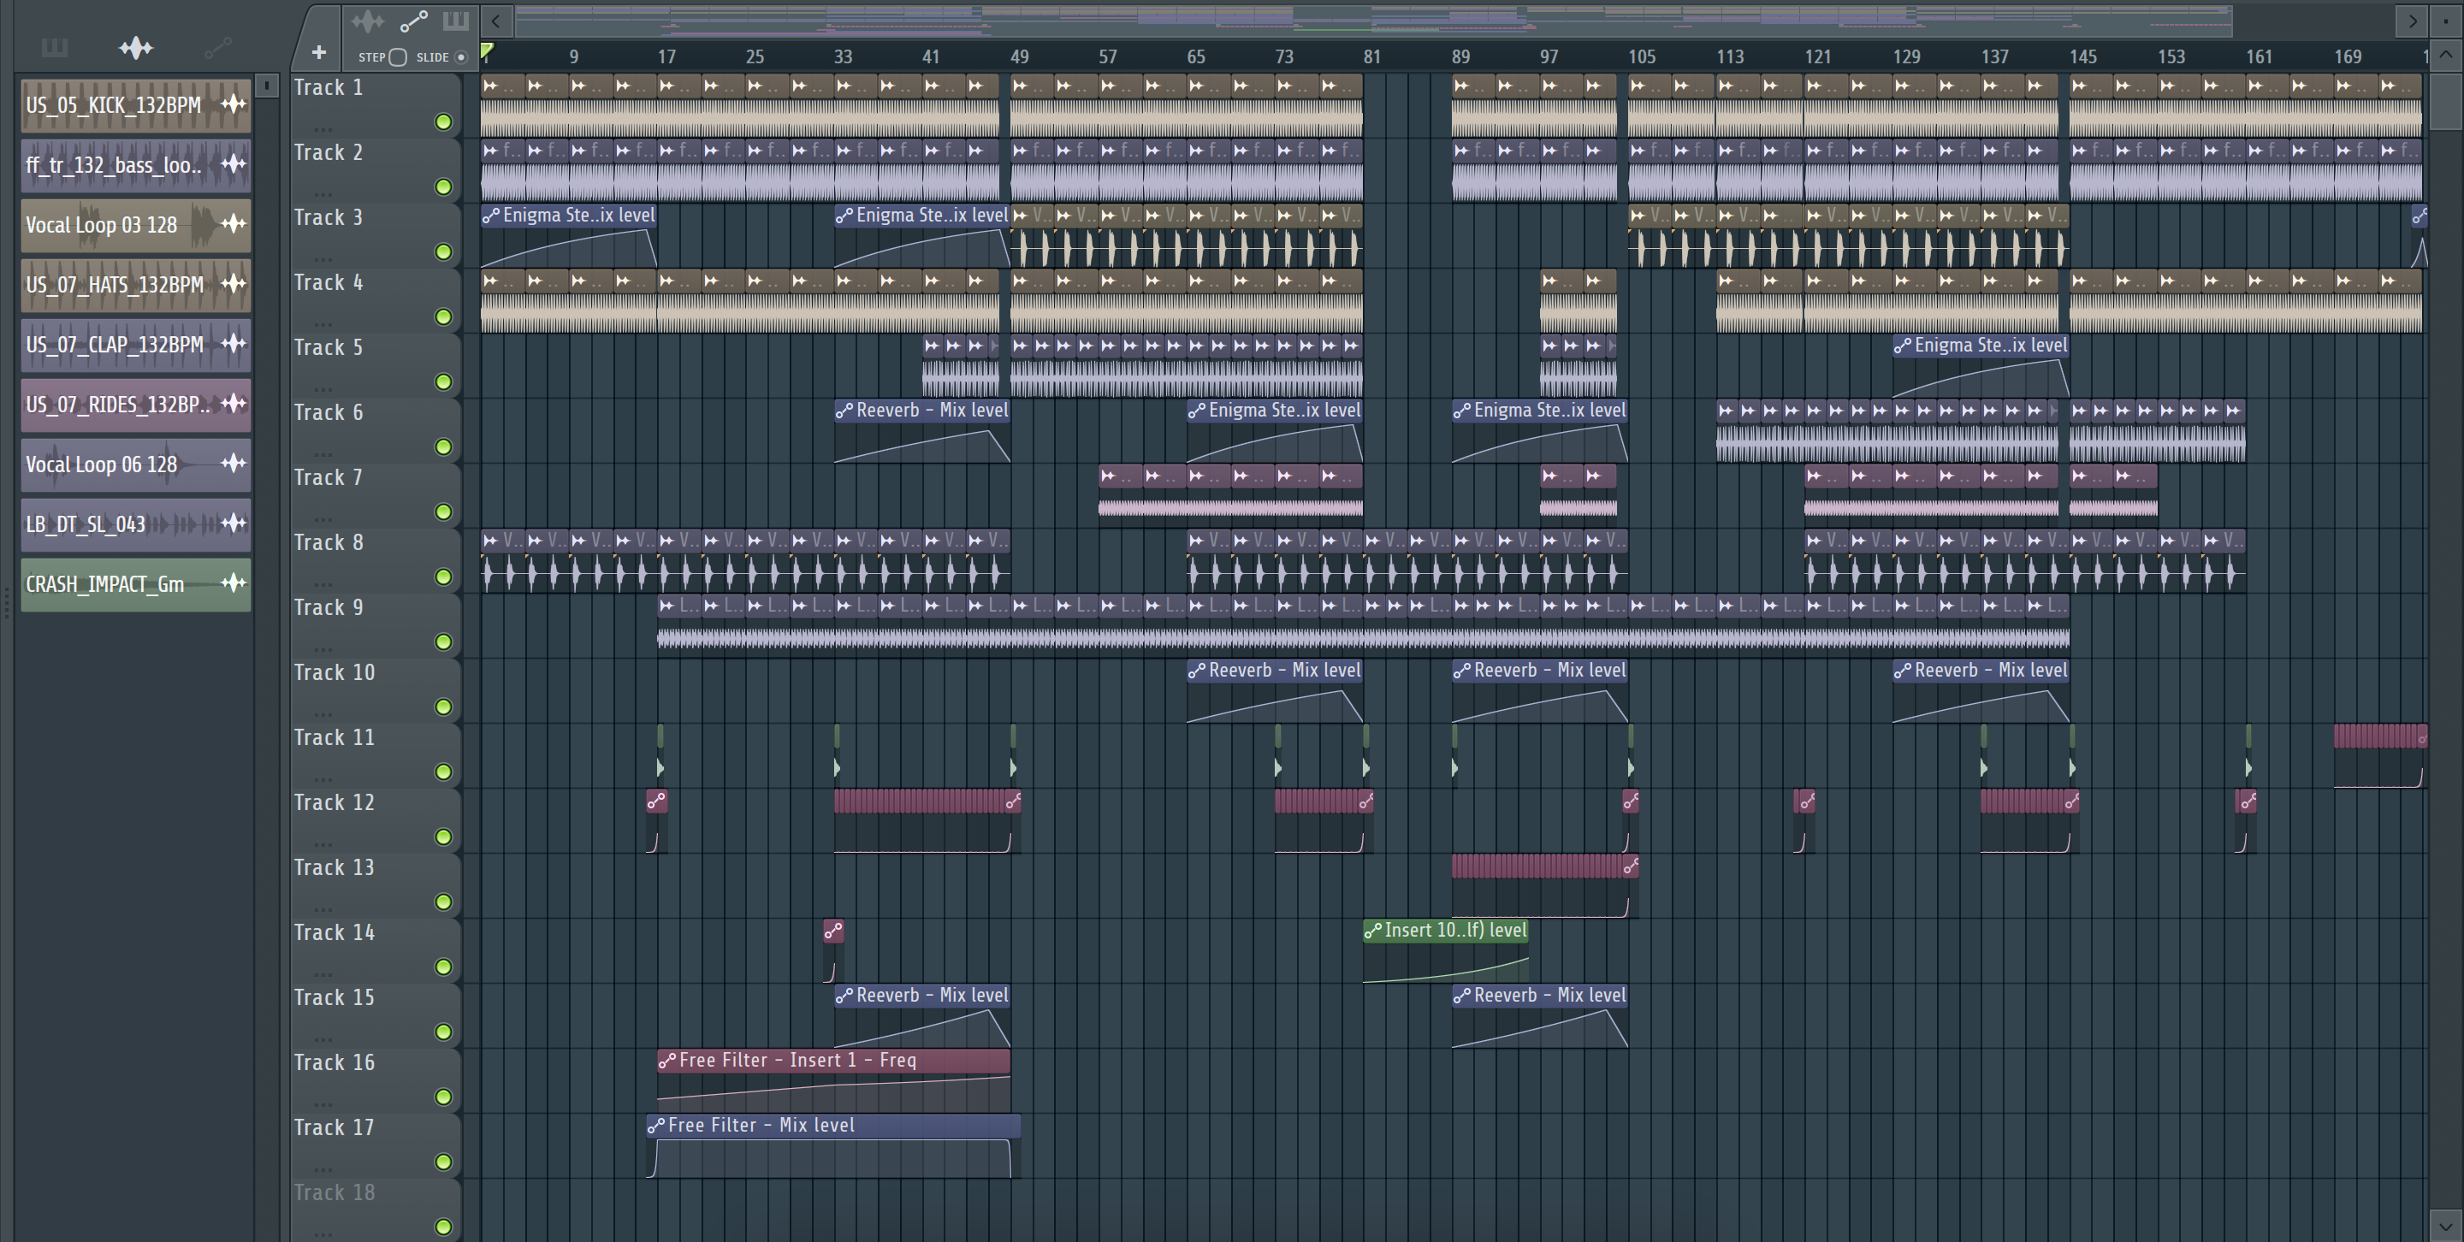Screen dimensions: 2464x1242
Task: Select the Track 7 header label
Action: (328, 478)
